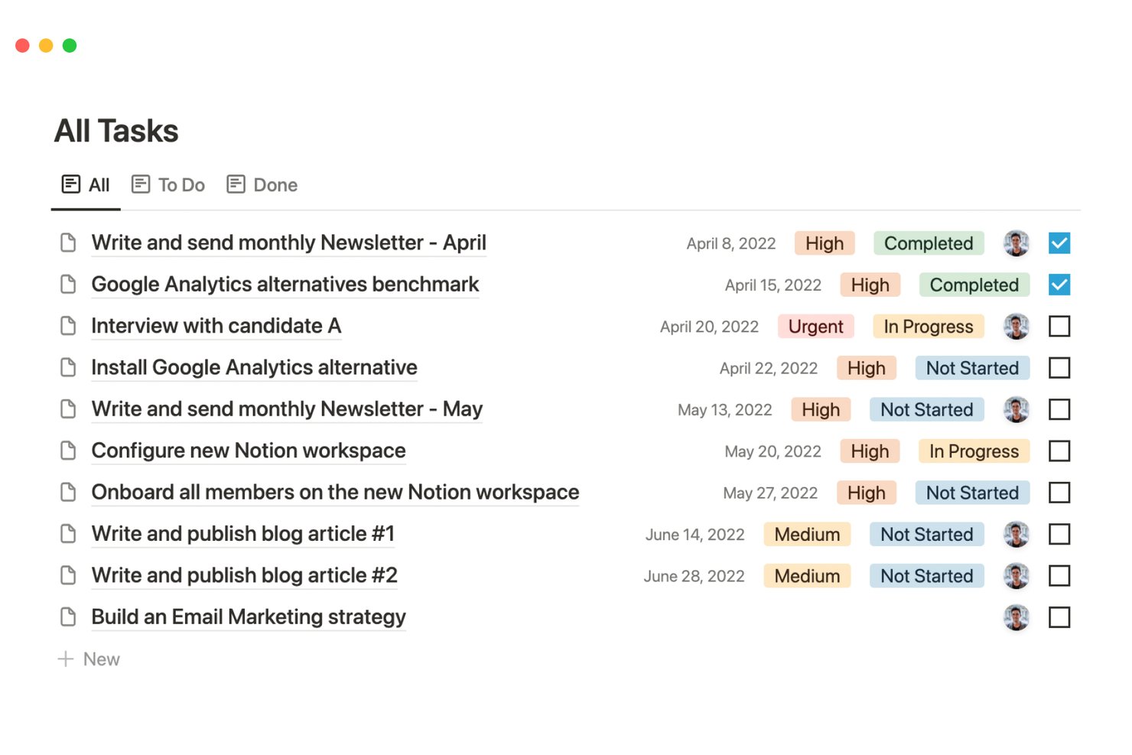This screenshot has width=1132, height=755.
Task: Open Build an Email Marketing strategy page
Action: click(249, 617)
